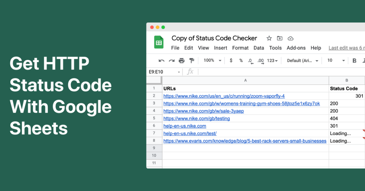Toggle bold formatting
Screen dimensions: 365x191
[354, 61]
